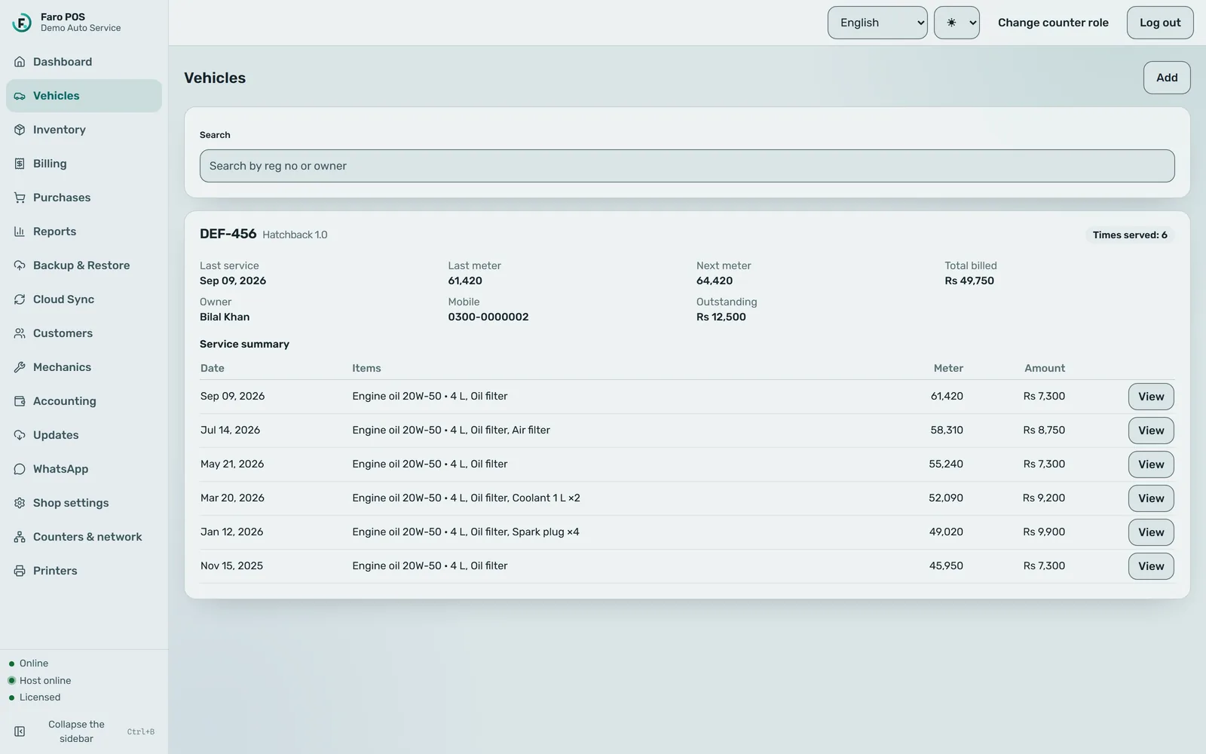Collapse the sidebar with the panel icon
Screen dimensions: 1206x754
click(x=20, y=731)
